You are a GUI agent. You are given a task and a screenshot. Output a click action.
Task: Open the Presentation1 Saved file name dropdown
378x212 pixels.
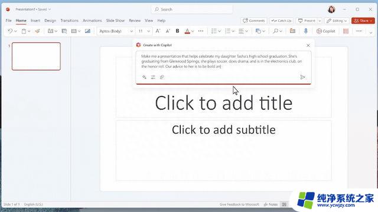click(33, 9)
